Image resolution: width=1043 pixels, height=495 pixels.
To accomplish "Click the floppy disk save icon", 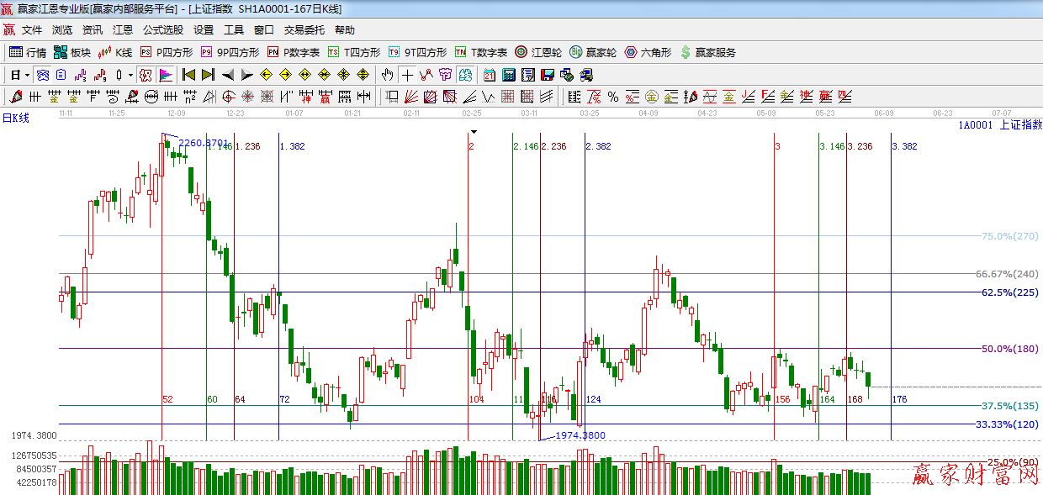I will [548, 75].
